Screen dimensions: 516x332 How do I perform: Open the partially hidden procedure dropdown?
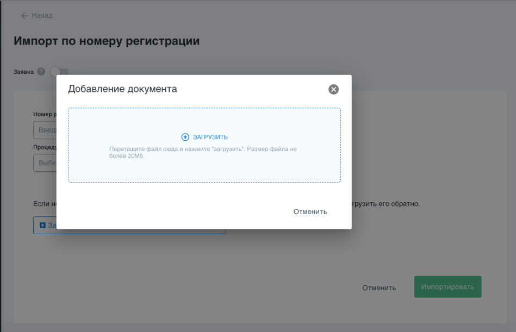(x=45, y=163)
